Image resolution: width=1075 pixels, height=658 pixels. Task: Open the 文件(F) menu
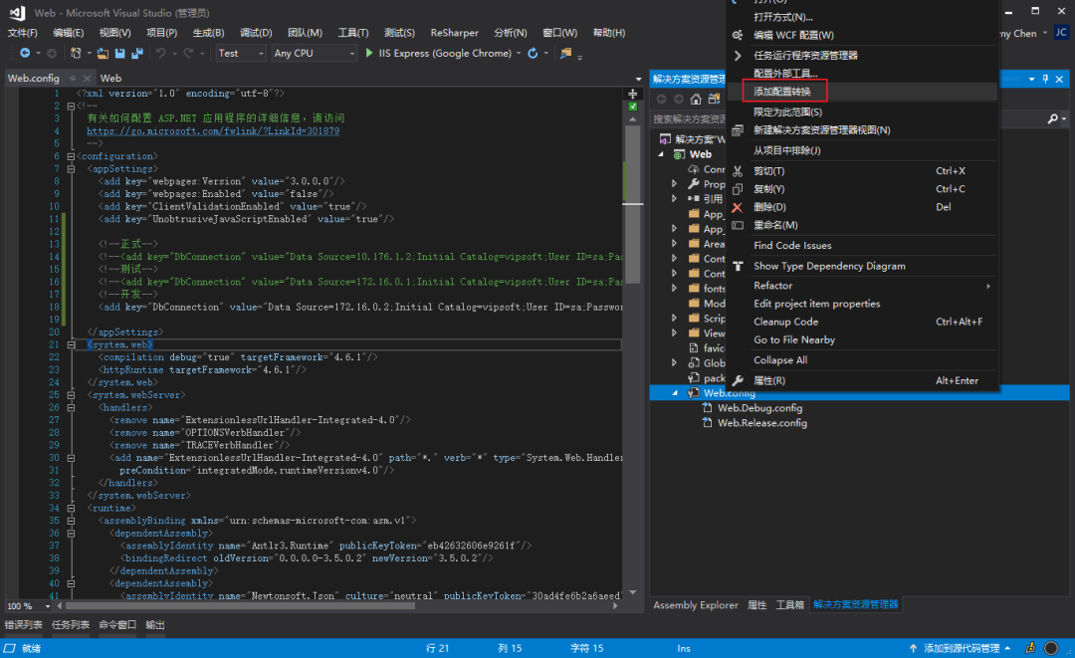pos(23,33)
